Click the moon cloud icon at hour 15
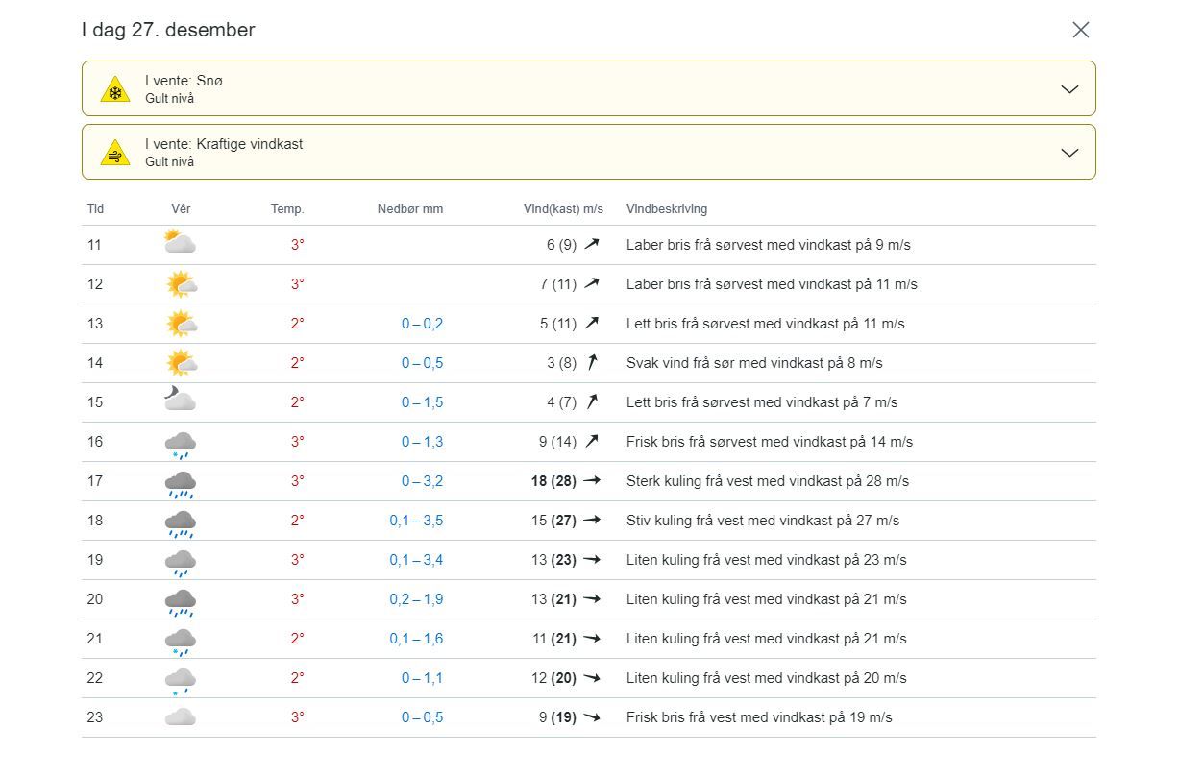 pyautogui.click(x=180, y=401)
